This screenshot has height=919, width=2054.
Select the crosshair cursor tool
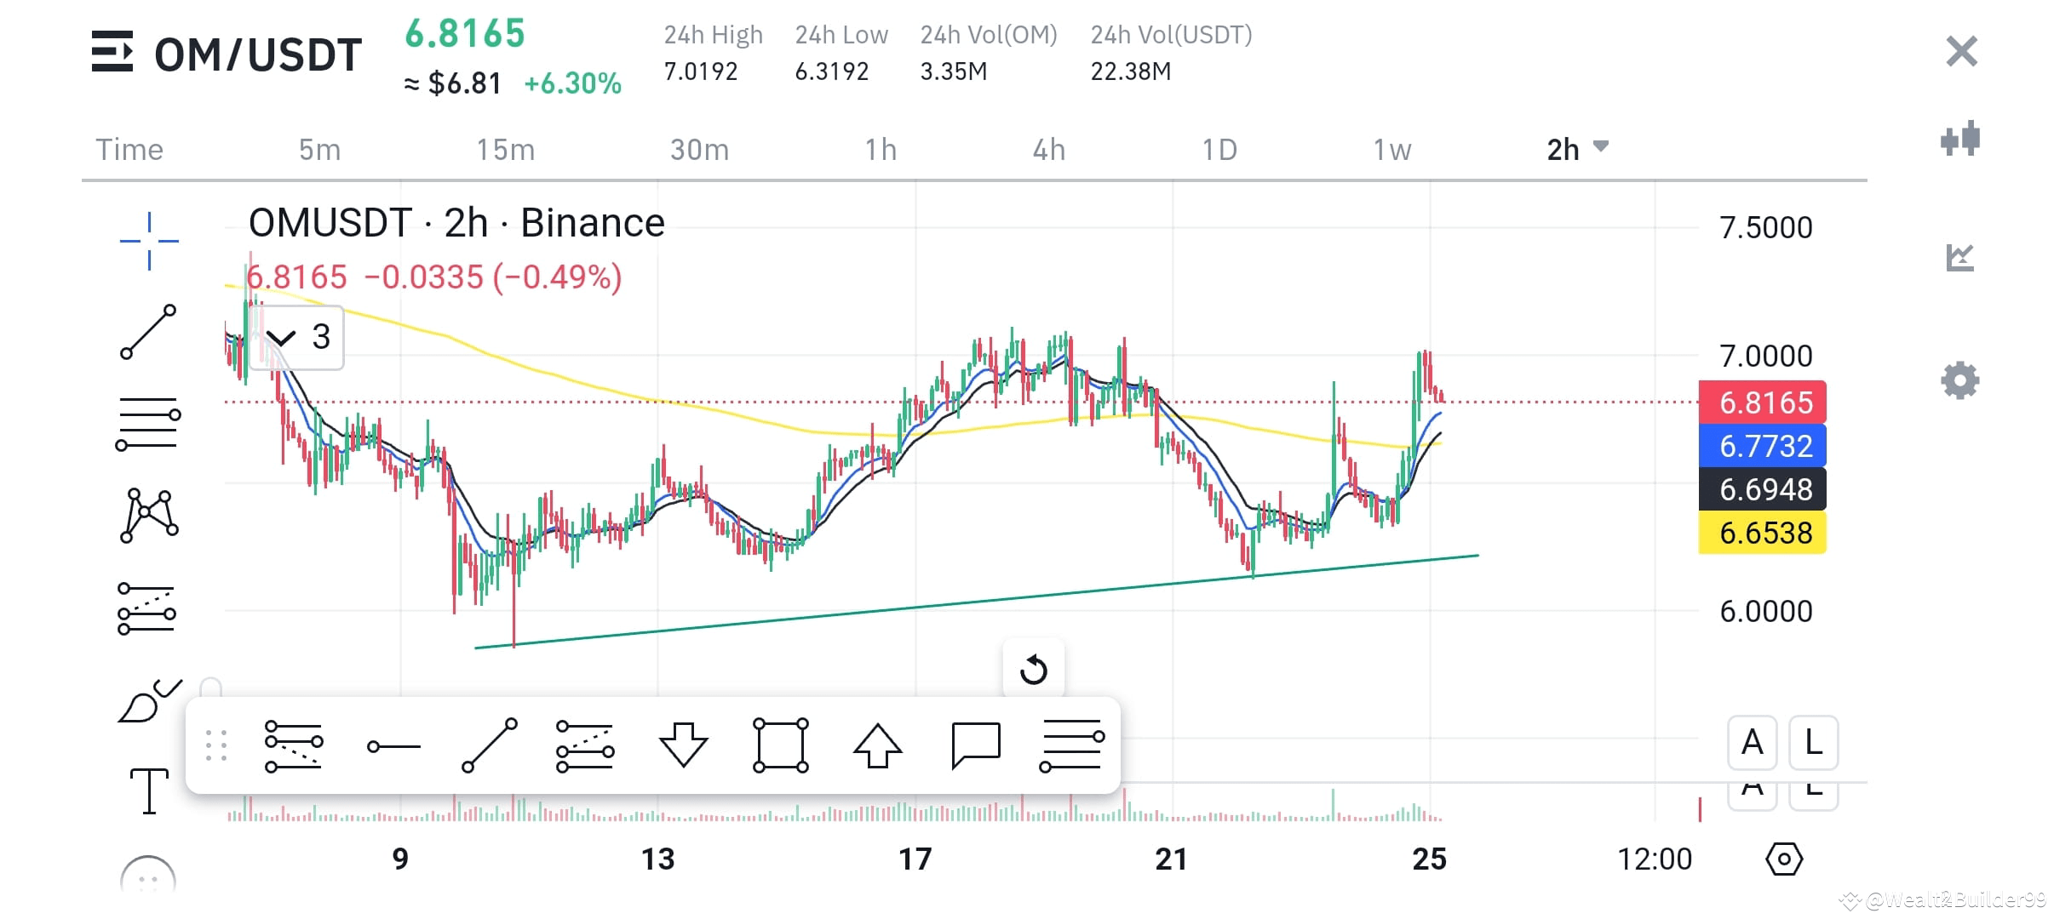point(148,241)
